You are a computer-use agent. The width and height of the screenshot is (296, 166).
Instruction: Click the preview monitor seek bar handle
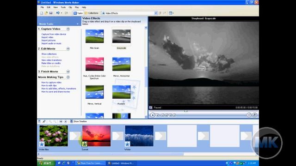pyautogui.click(x=186, y=111)
